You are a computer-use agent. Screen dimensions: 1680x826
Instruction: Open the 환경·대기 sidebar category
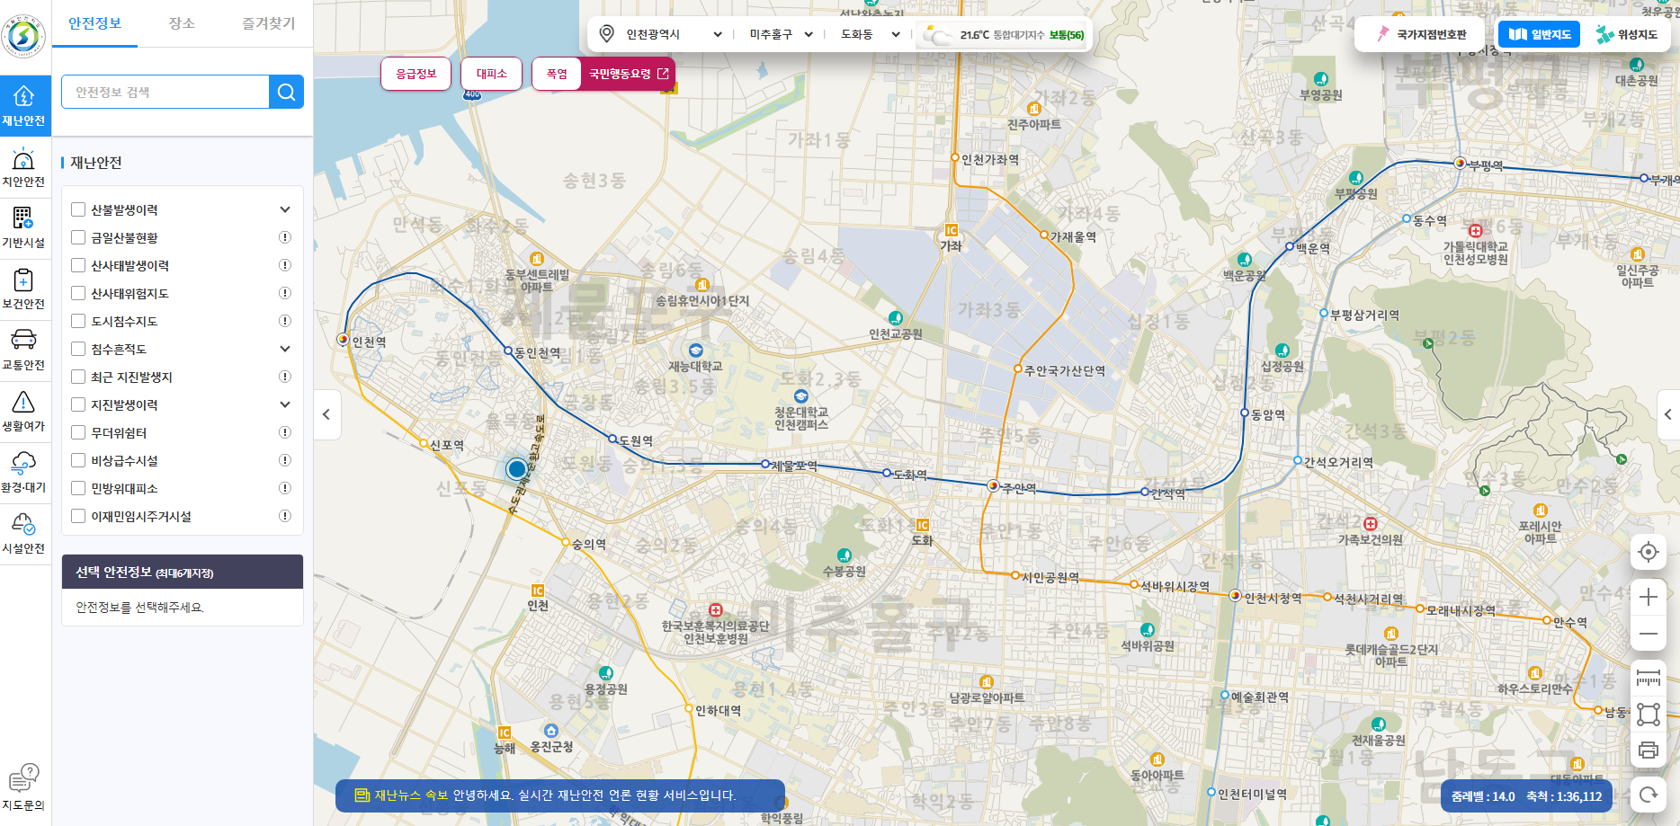point(24,474)
